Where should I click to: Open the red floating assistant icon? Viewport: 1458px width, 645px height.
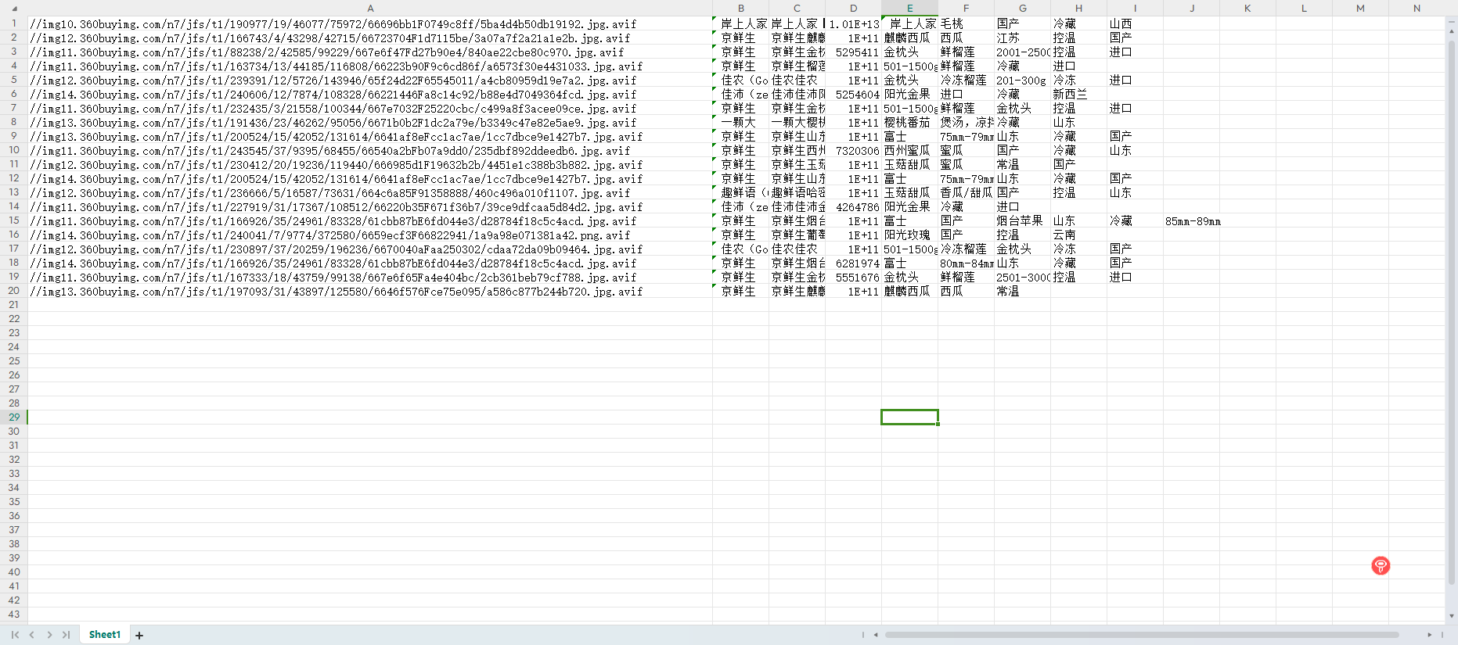[1381, 565]
